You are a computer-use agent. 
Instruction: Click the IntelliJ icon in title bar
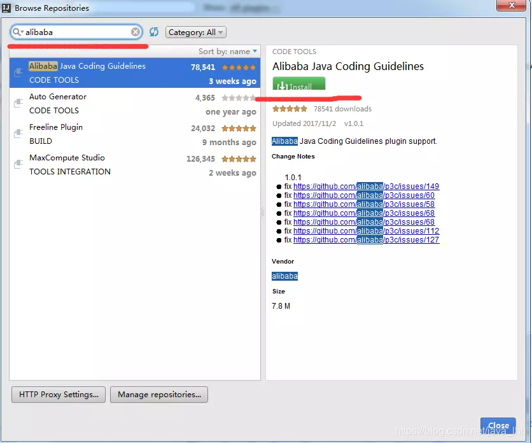pyautogui.click(x=6, y=8)
